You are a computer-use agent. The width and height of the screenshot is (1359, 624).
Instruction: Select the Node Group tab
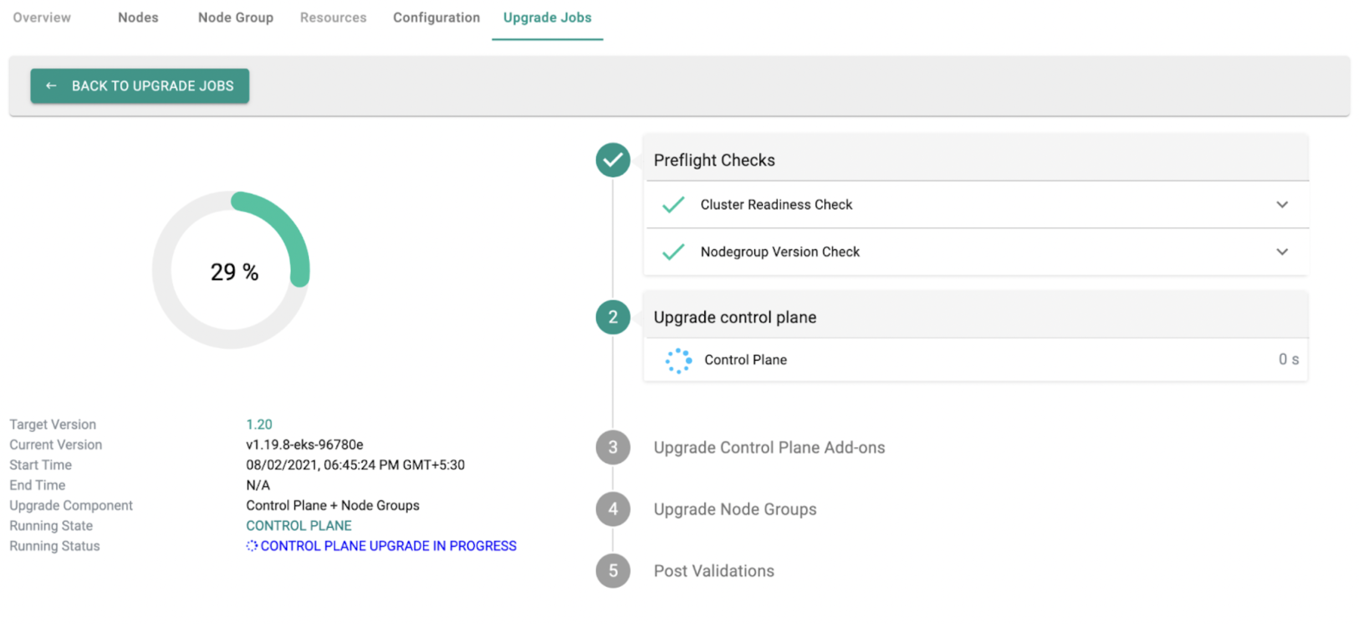tap(235, 17)
